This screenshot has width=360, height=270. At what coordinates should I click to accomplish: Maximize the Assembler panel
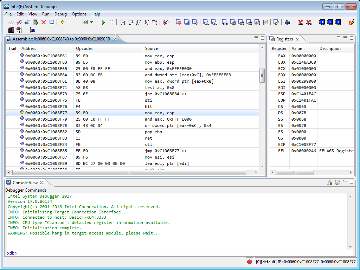263,38
